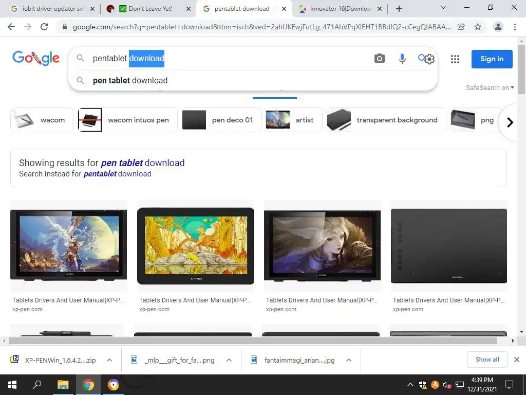The height and width of the screenshot is (395, 526).
Task: Expand options for the mlp gift png download
Action: pos(229,360)
